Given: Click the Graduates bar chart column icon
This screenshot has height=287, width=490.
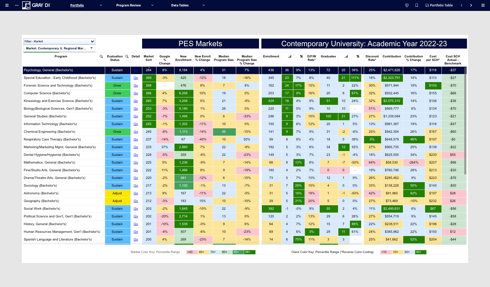Looking at the screenshot, I should click(346, 56).
